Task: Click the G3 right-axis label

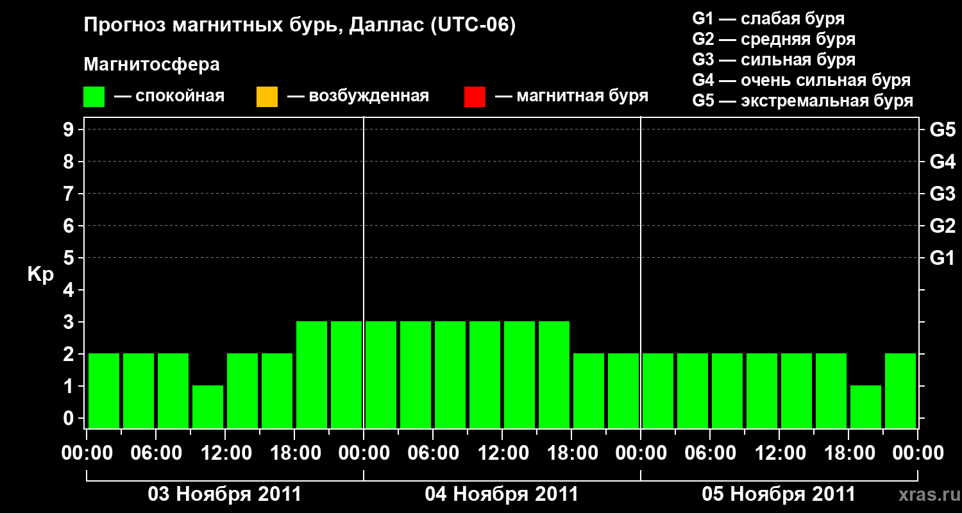Action: point(942,194)
